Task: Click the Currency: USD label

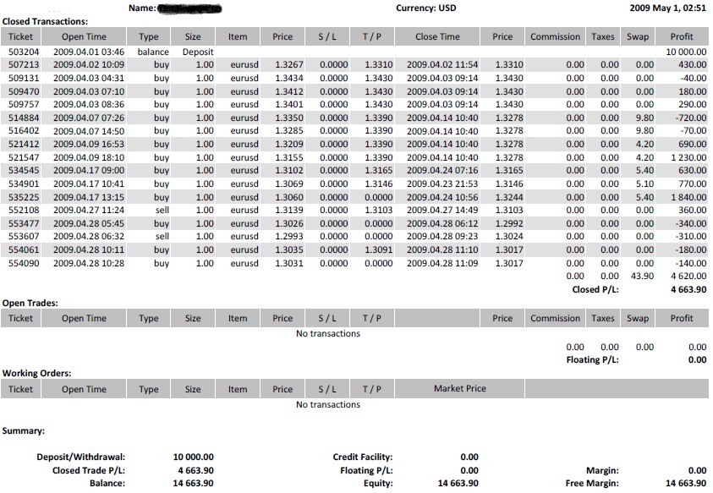Action: point(425,8)
